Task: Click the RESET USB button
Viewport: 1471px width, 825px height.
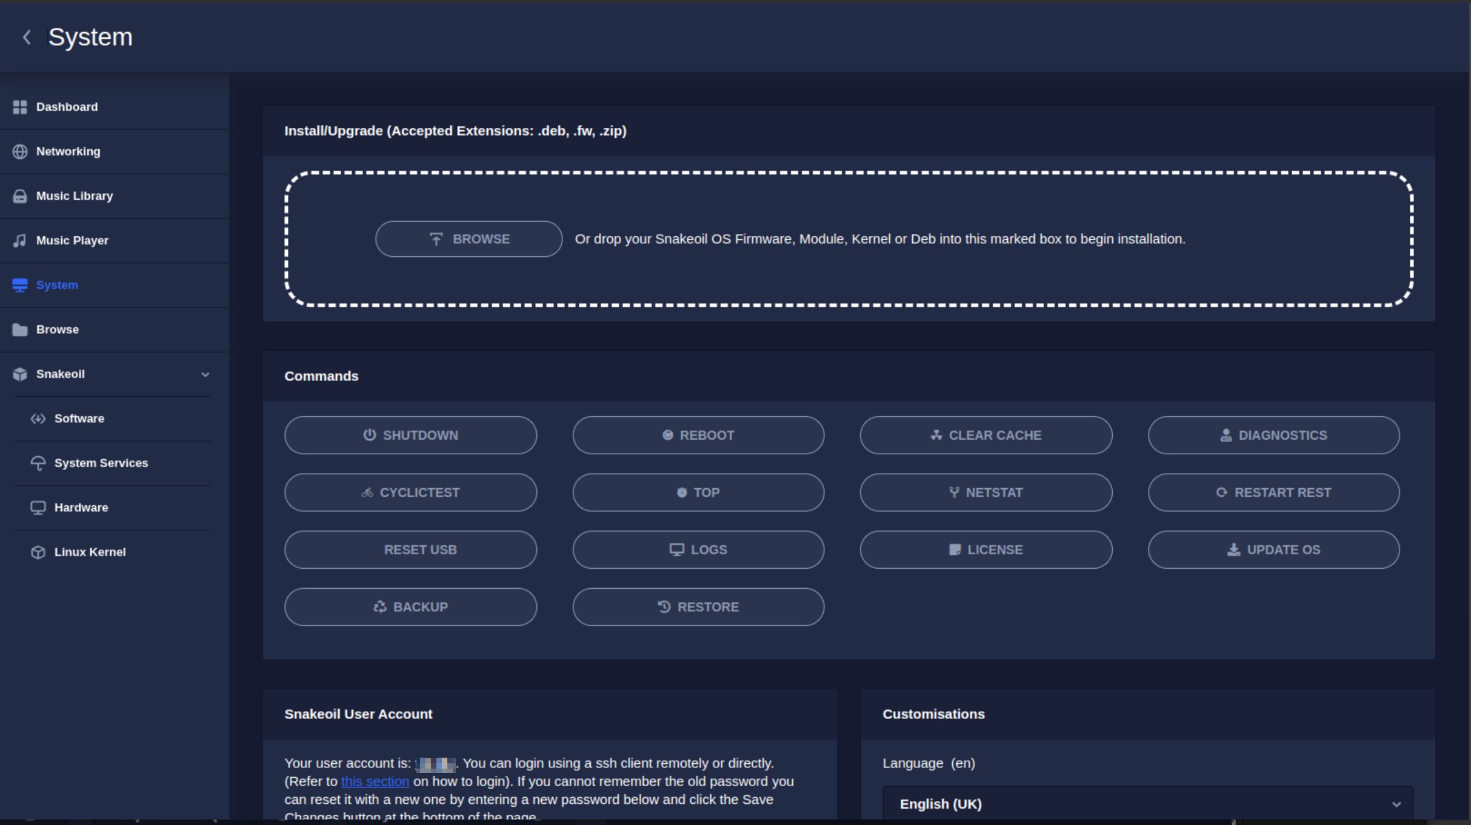Action: (410, 549)
